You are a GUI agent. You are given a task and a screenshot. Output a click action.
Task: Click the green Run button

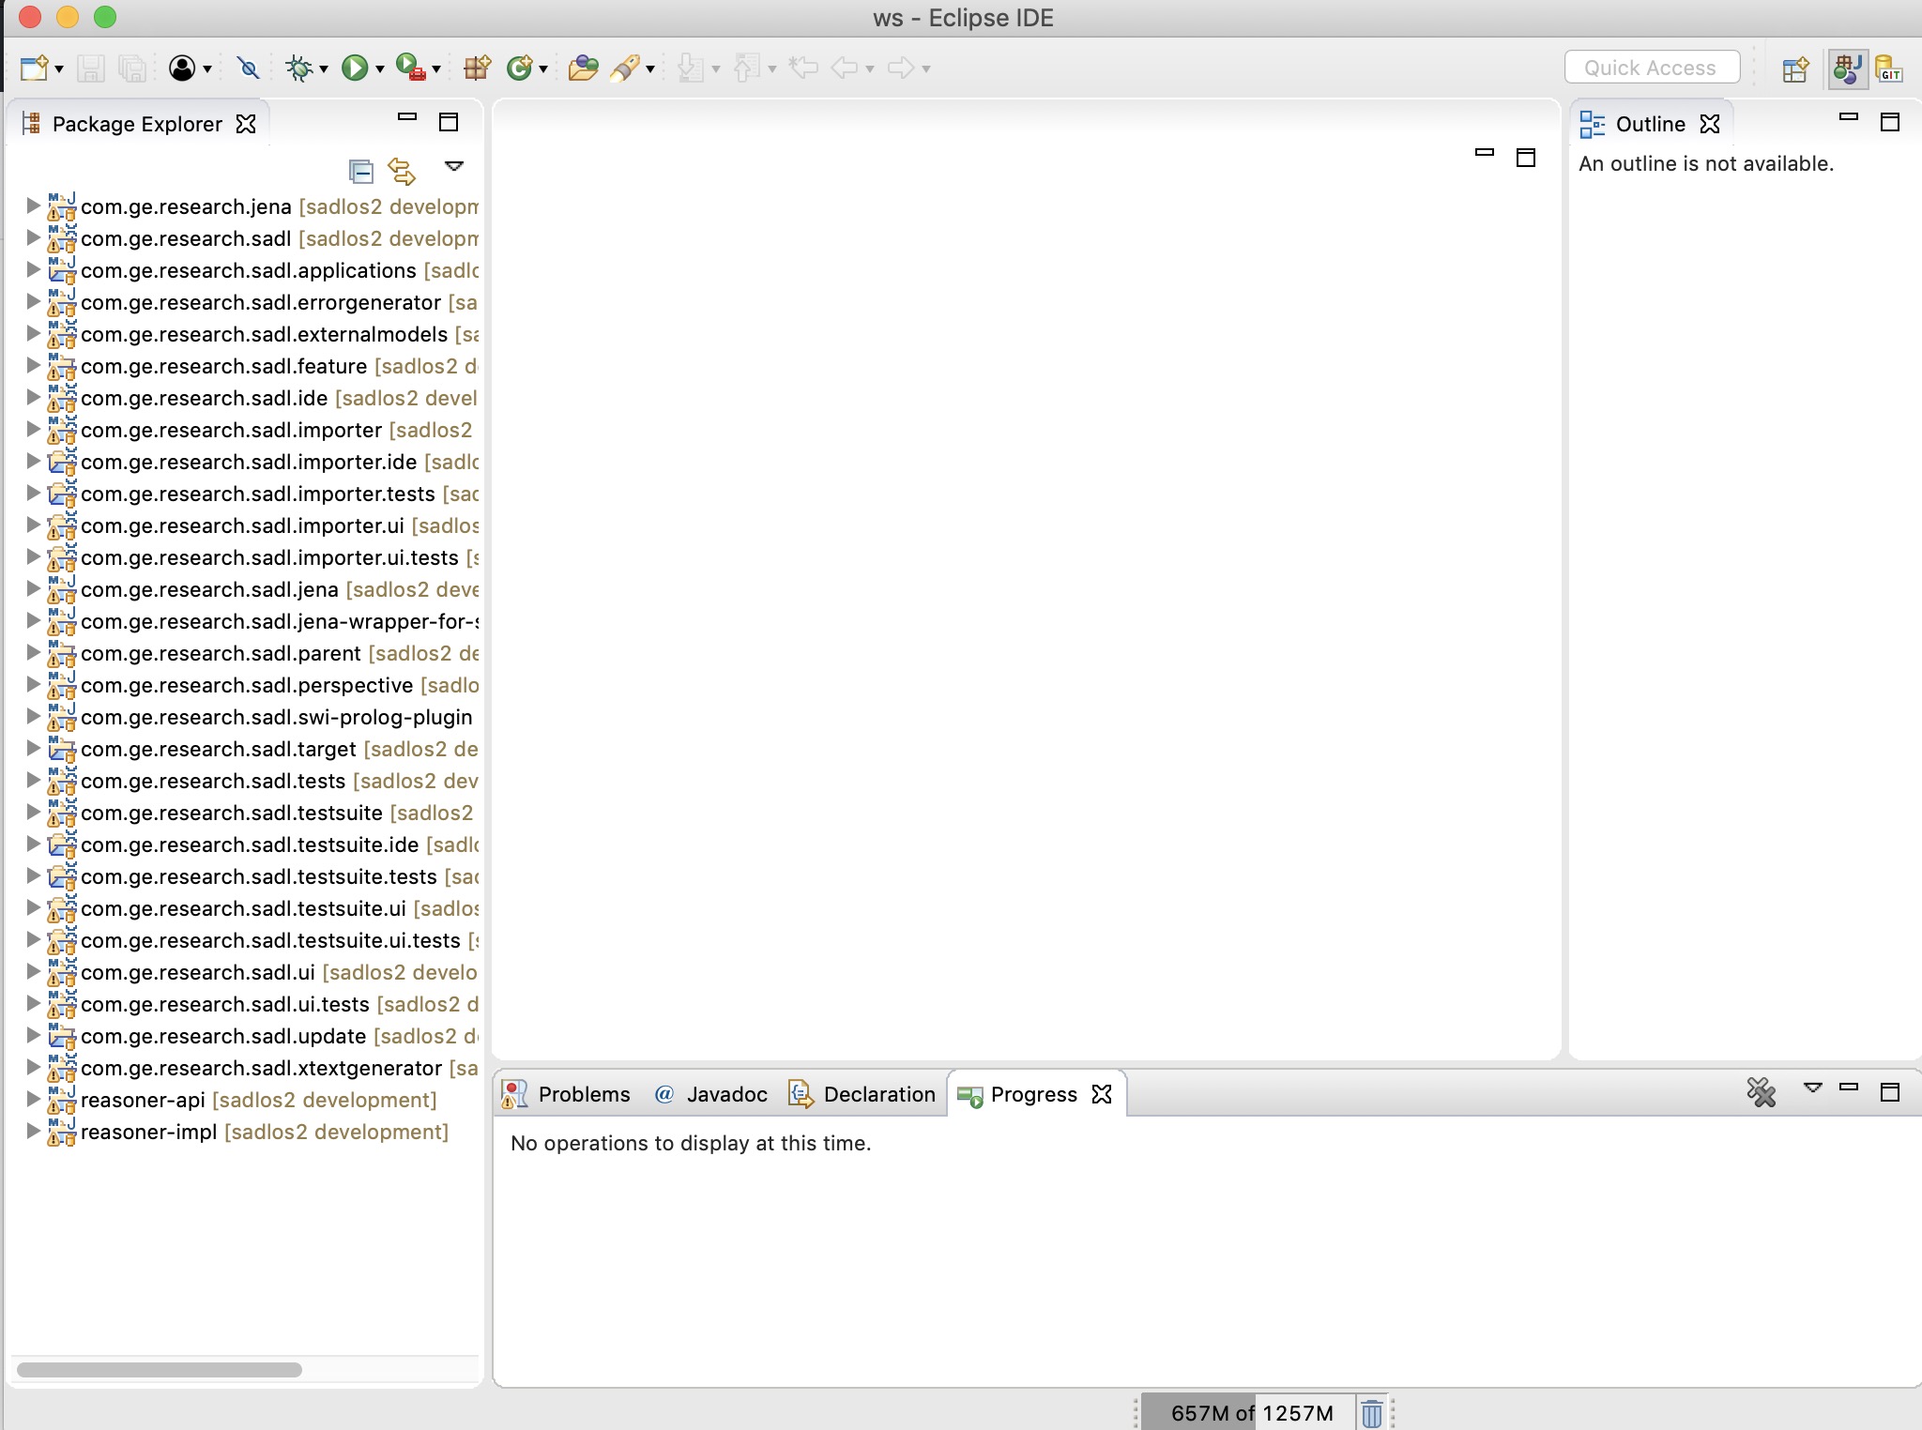tap(355, 68)
